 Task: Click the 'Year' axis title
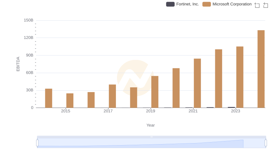pos(151,125)
